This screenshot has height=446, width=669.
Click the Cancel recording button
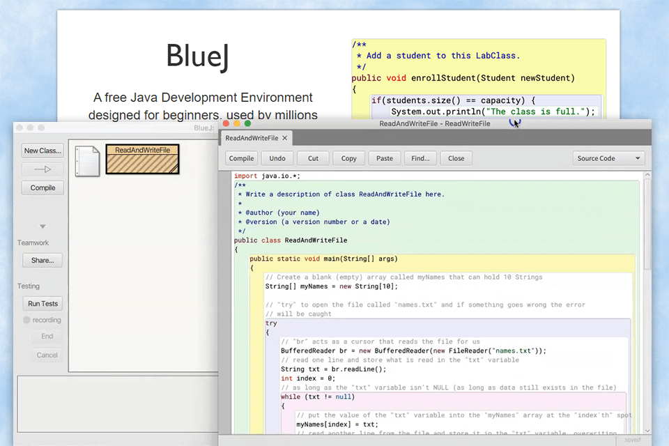pos(47,355)
